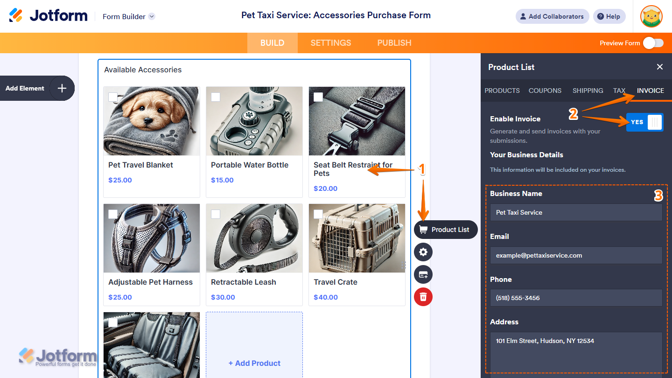672x378 pixels.
Task: Click the user avatar icon
Action: (651, 16)
